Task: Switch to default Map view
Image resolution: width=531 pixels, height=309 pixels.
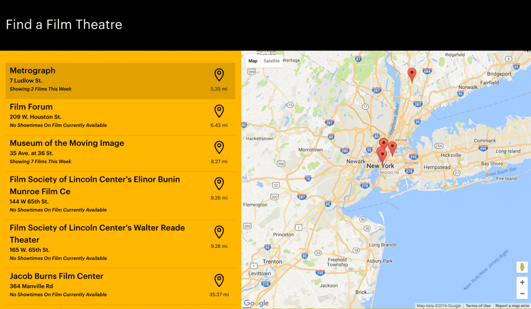Action: [252, 61]
